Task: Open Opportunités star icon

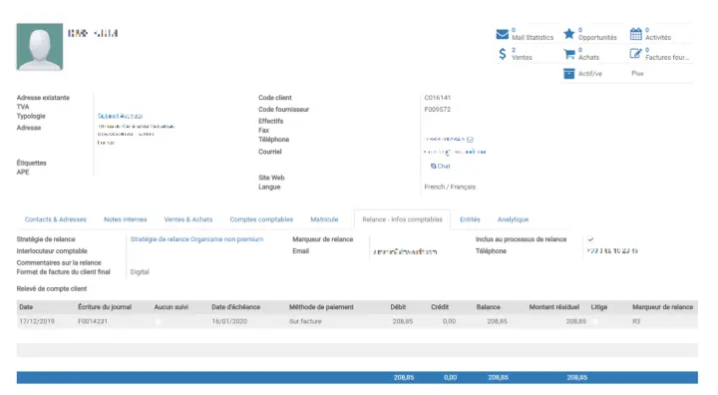Action: (x=568, y=34)
